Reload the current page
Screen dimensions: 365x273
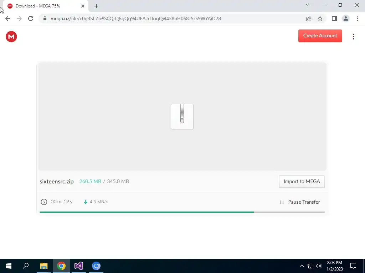click(31, 18)
